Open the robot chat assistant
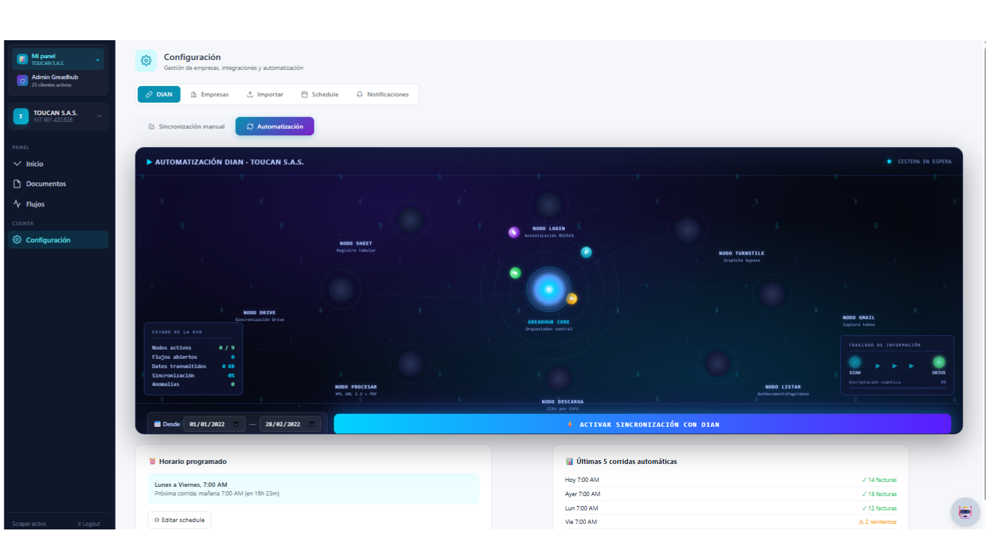Viewport: 990px width, 556px height. [x=965, y=512]
